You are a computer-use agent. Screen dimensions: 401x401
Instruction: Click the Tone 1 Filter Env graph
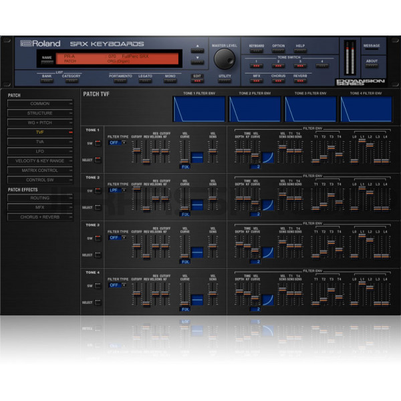click(199, 109)
